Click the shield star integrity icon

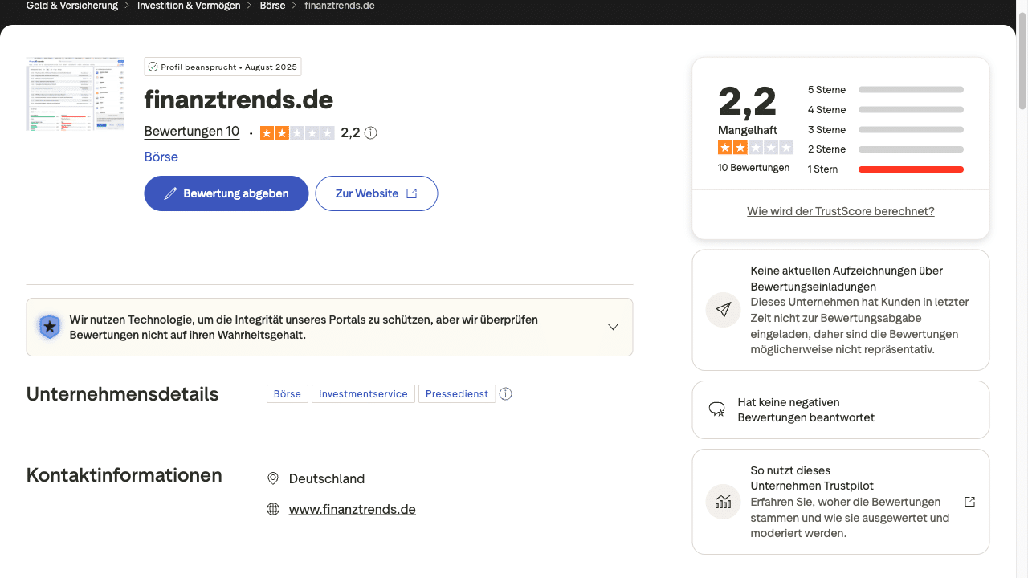tap(50, 327)
